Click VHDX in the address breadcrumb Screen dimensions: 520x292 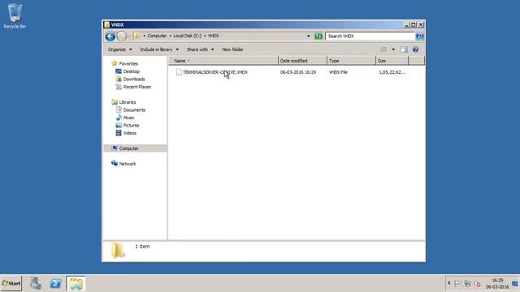point(213,36)
